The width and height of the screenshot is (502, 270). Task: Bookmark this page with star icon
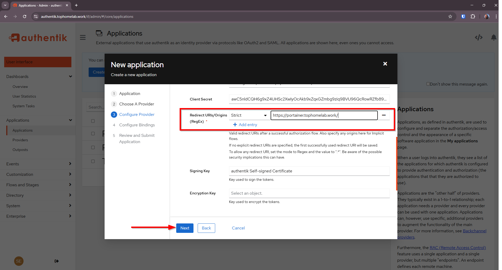pyautogui.click(x=450, y=16)
